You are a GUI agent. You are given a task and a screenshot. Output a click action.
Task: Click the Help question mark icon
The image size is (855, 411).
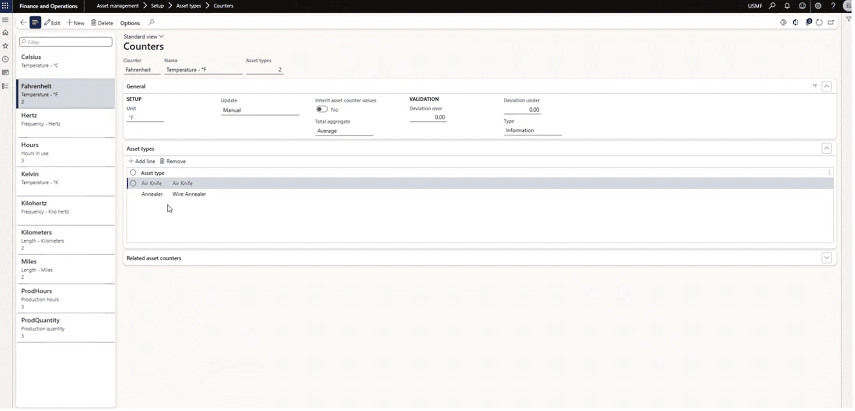[x=833, y=6]
